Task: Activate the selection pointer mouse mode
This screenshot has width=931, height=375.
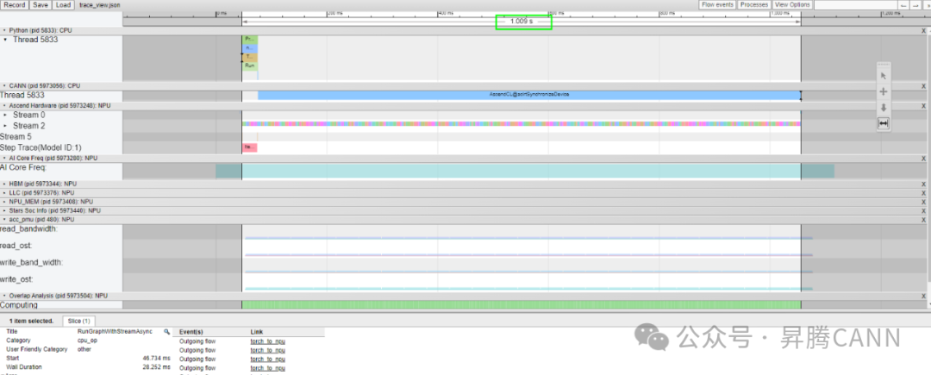Action: tap(883, 76)
